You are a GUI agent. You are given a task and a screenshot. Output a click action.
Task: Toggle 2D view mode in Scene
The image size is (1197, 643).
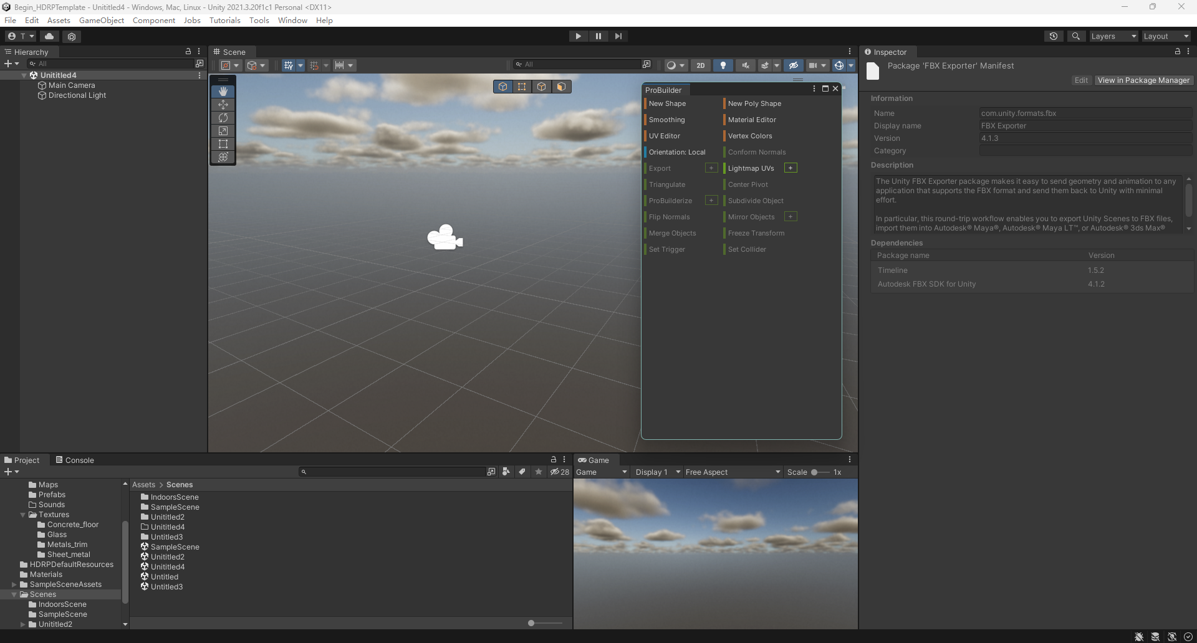701,65
